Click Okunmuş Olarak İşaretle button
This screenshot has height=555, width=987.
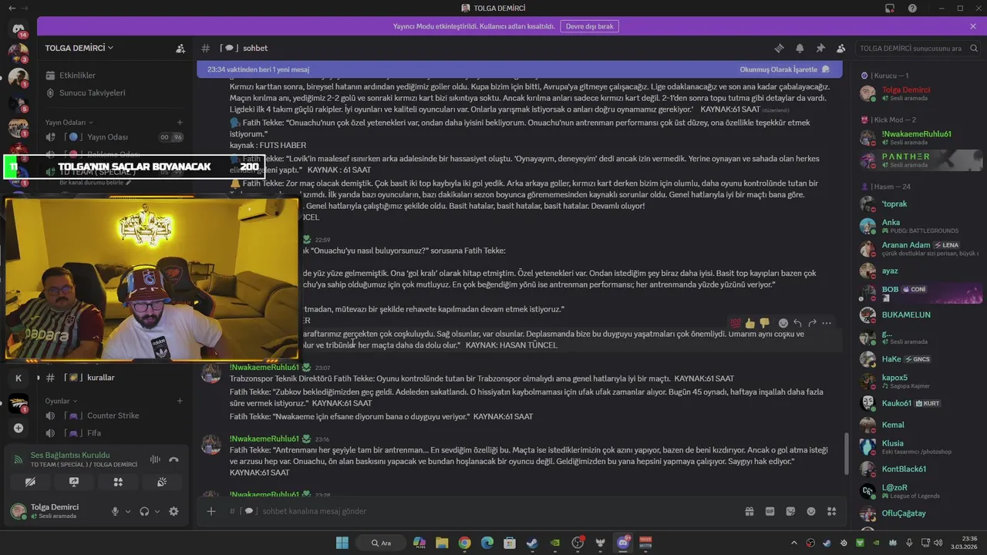pyautogui.click(x=784, y=69)
